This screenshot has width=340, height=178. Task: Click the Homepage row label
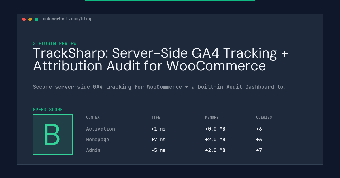(97, 140)
